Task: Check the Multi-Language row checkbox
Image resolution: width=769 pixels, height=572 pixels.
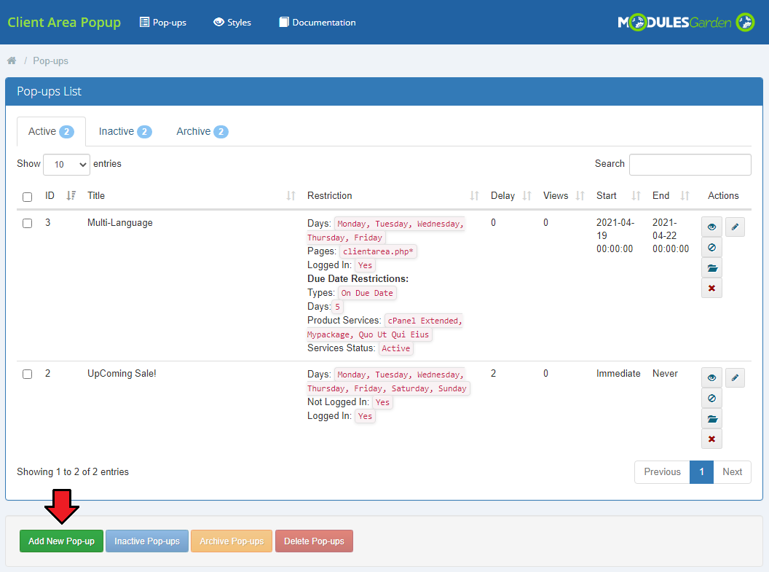Action: 28,223
